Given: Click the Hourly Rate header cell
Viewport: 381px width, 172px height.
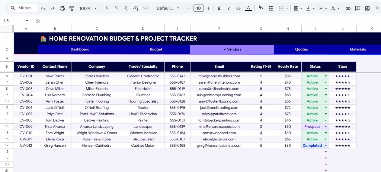Looking at the screenshot, I should (x=288, y=66).
